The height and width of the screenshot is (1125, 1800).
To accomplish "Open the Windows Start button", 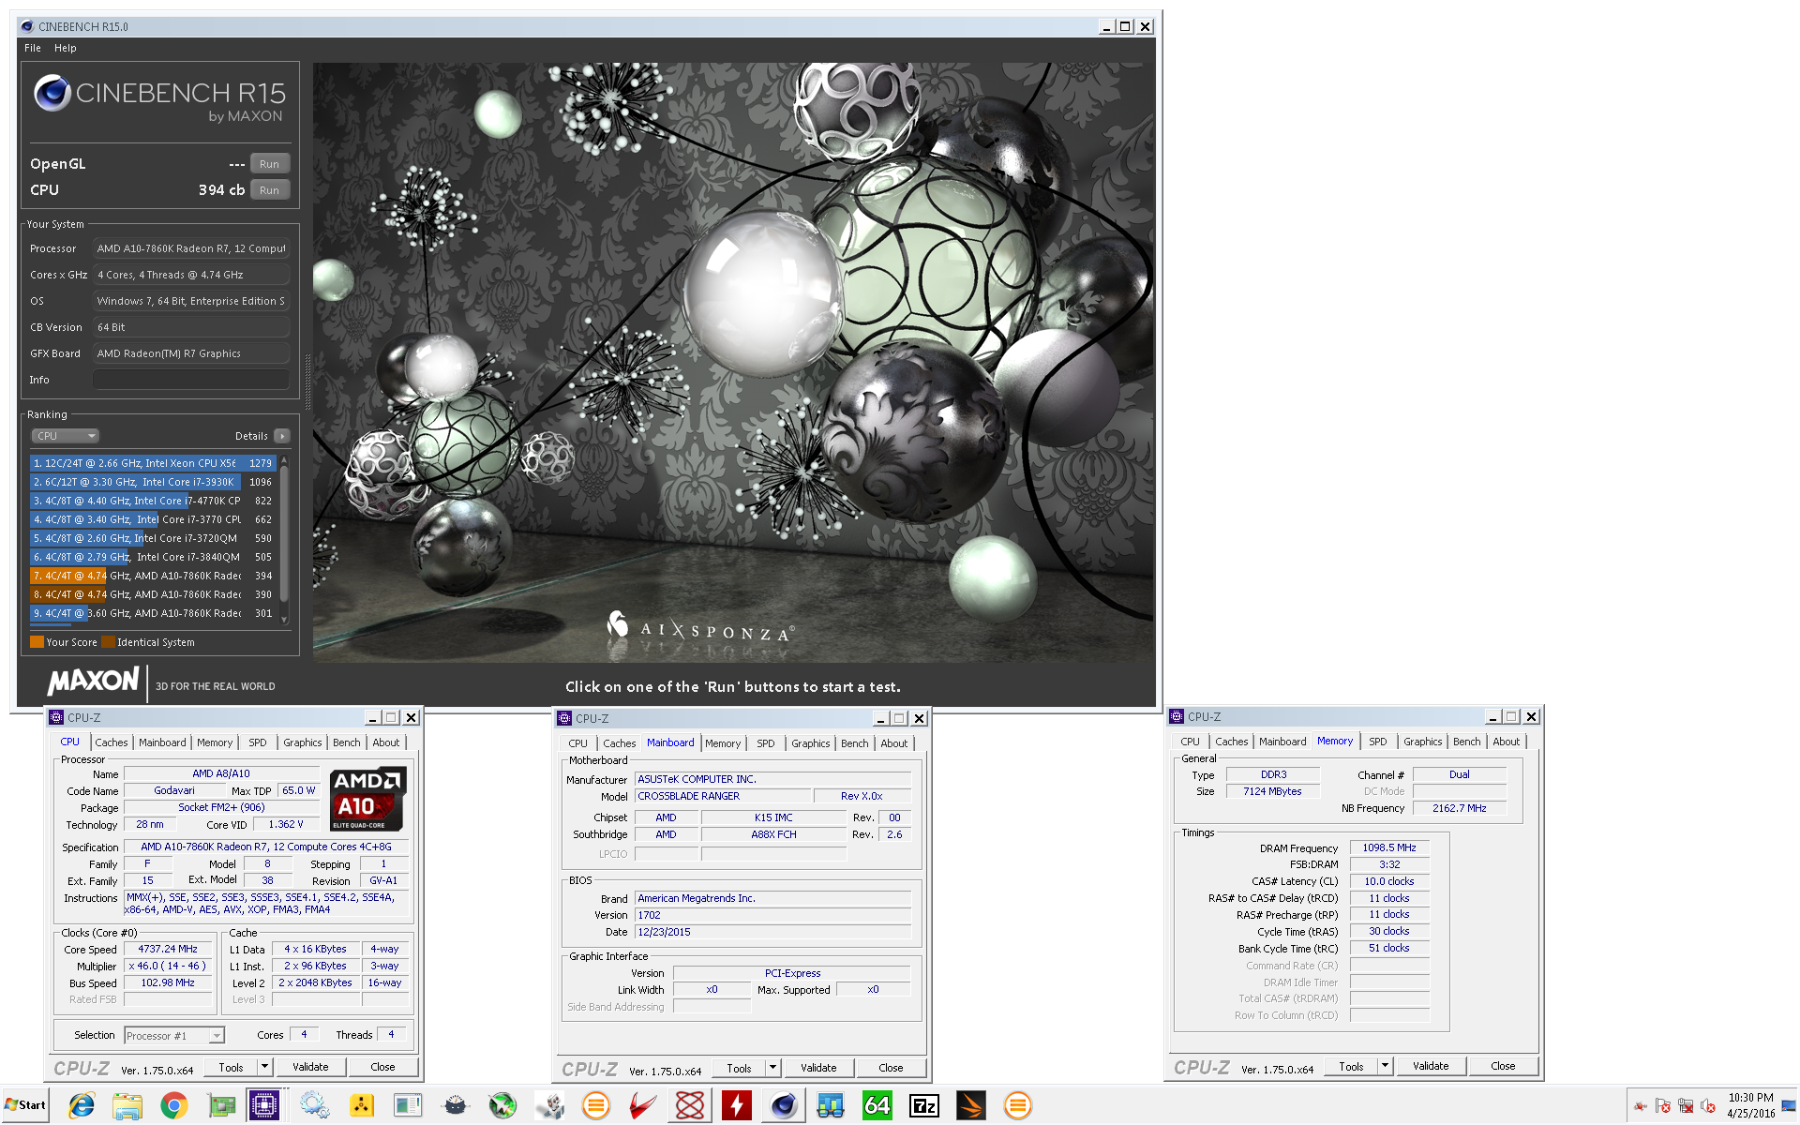I will (24, 1105).
